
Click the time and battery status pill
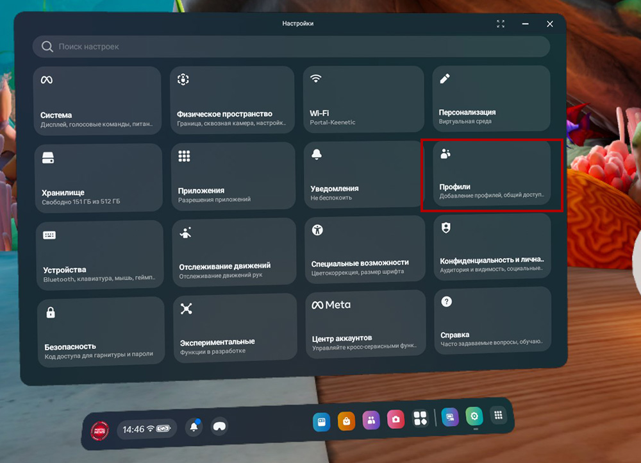click(147, 428)
